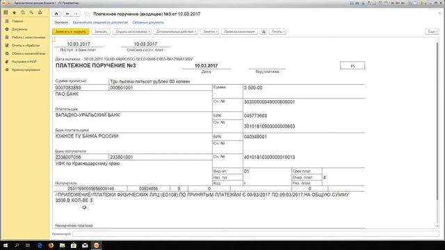Click recipient bank ЮЖНОЕ ГУ БАНКА РОССИИ
Screen dimensions: 445x250
tap(87, 136)
